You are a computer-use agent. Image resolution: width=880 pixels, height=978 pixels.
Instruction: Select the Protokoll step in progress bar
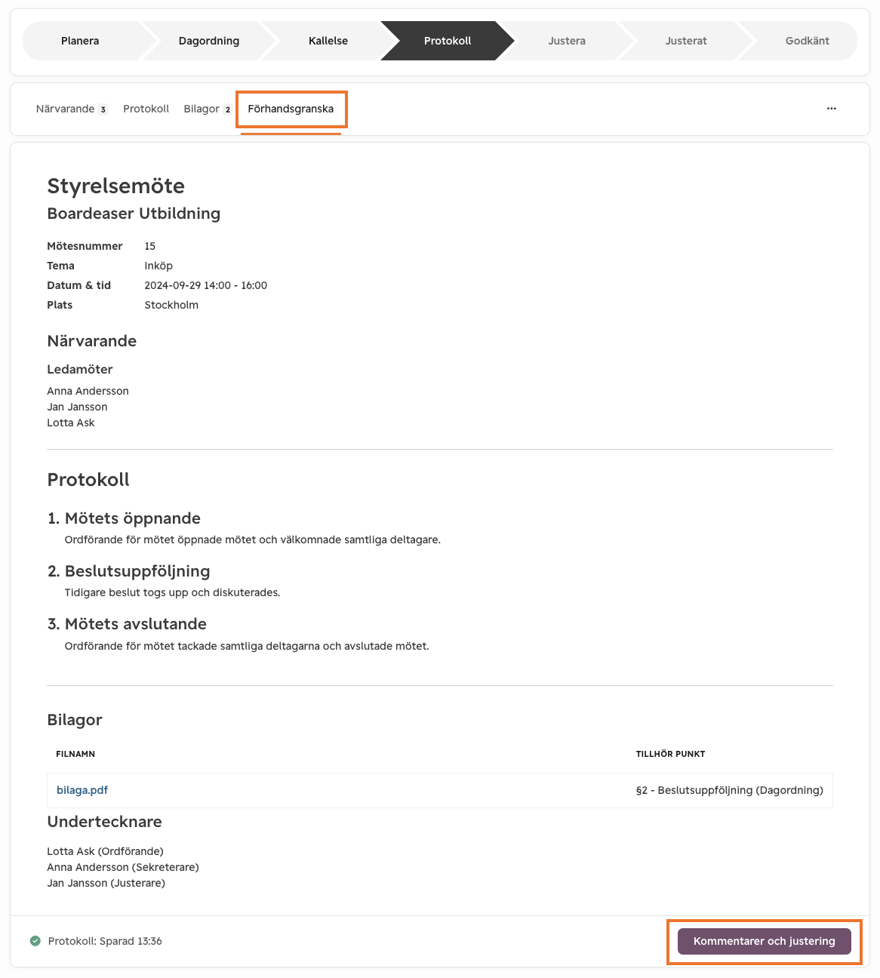(448, 41)
